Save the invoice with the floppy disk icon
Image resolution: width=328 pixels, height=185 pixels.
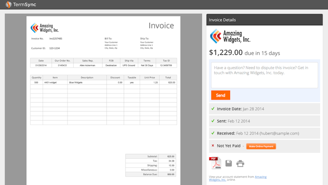tap(229, 163)
